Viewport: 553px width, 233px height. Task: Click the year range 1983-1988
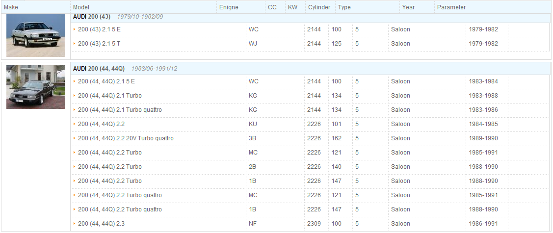(483, 96)
